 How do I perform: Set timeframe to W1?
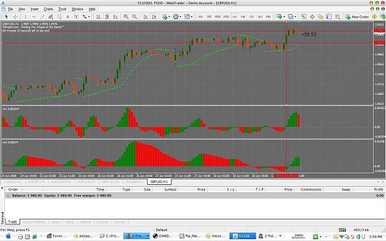click(260, 17)
